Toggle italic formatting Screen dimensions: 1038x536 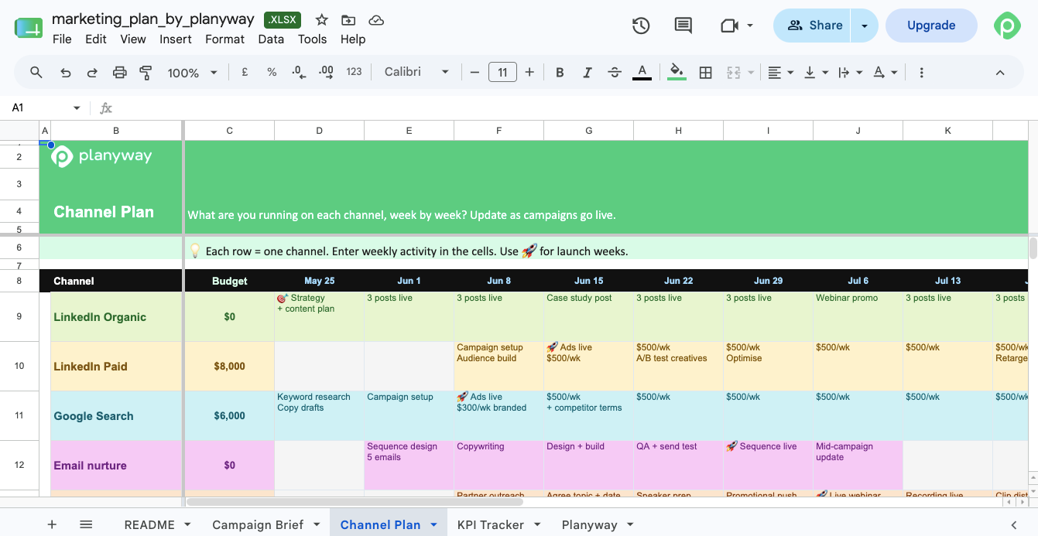[x=587, y=72]
